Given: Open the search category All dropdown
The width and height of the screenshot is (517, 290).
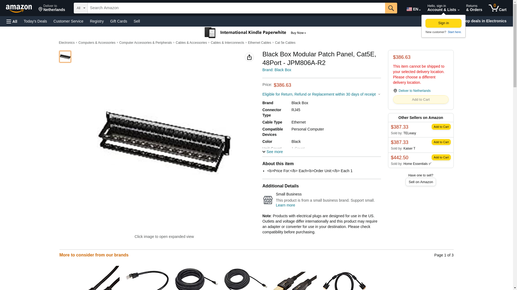Looking at the screenshot, I should (x=81, y=8).
